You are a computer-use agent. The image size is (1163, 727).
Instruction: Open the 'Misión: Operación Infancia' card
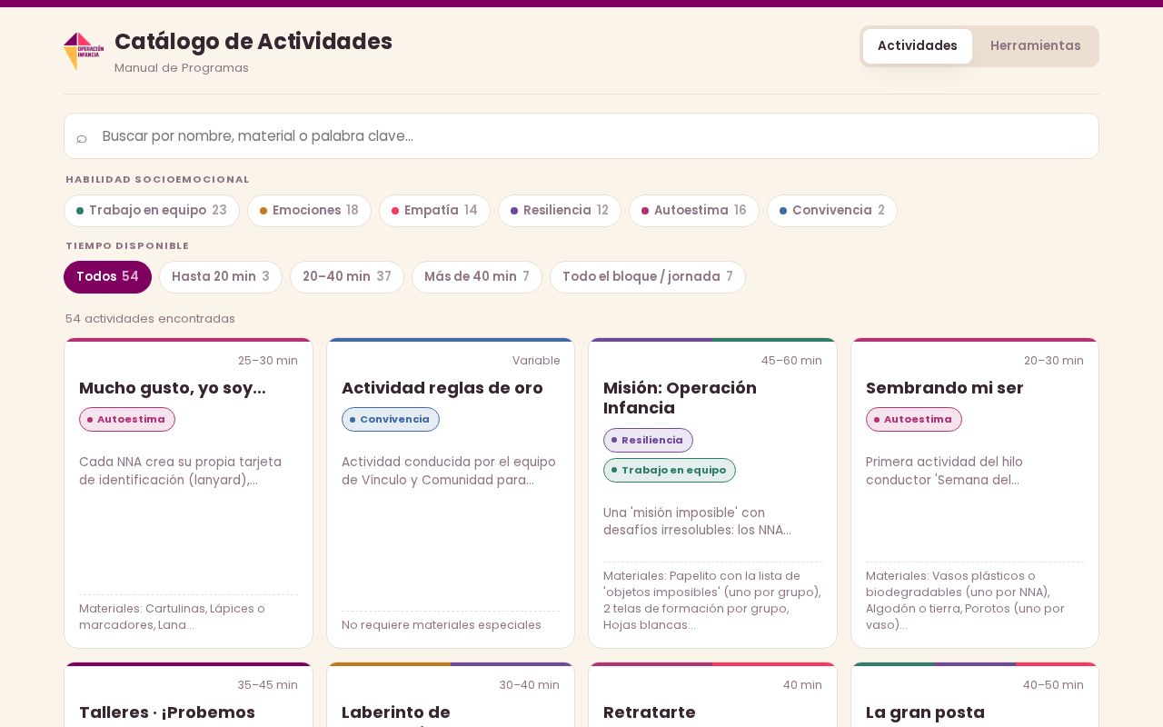pos(712,493)
